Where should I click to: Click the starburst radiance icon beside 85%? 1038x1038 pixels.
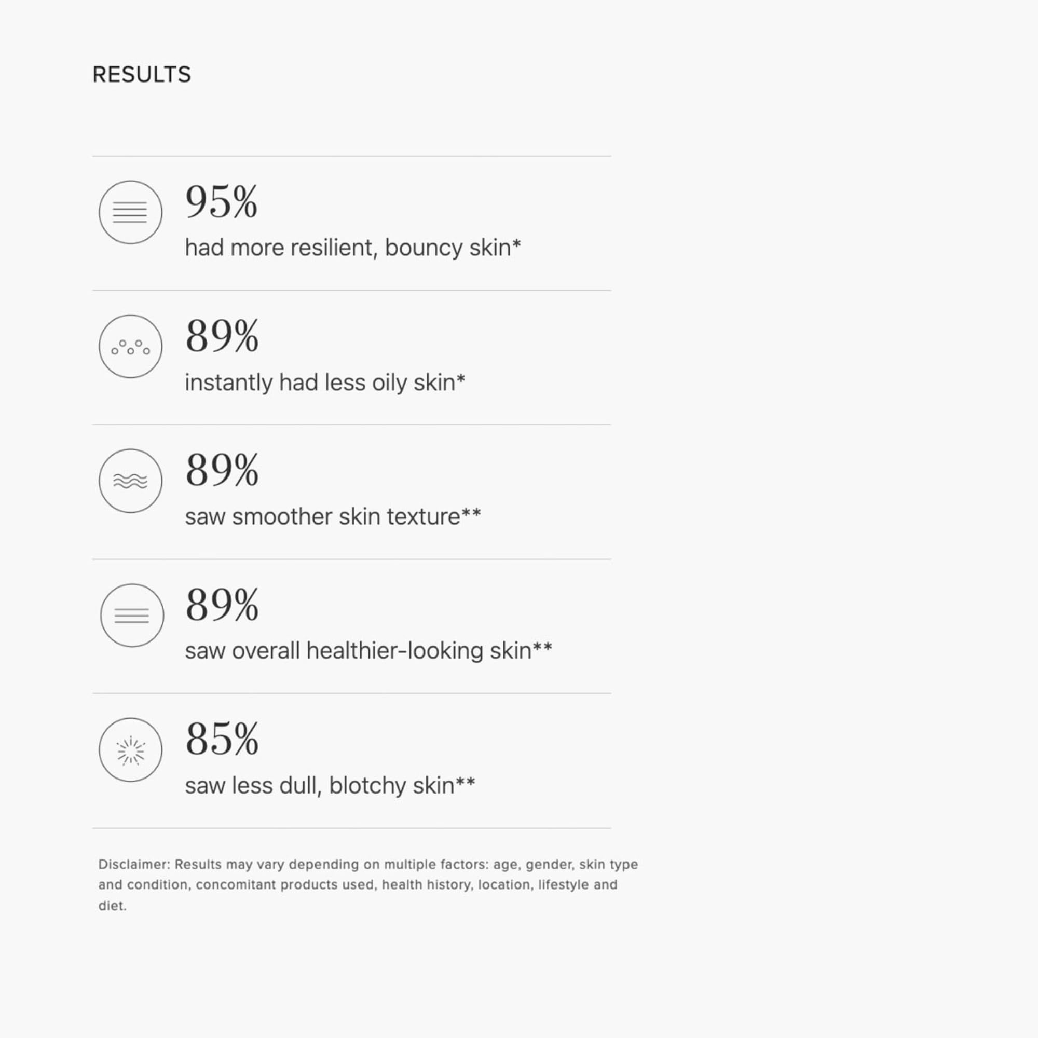click(131, 750)
